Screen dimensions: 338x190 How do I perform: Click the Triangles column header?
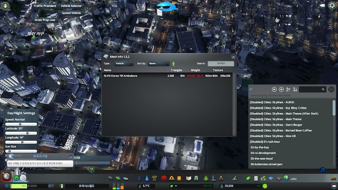pyautogui.click(x=176, y=70)
